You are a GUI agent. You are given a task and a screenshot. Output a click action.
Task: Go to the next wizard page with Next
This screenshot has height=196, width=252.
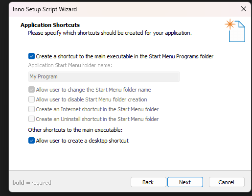click(x=185, y=182)
